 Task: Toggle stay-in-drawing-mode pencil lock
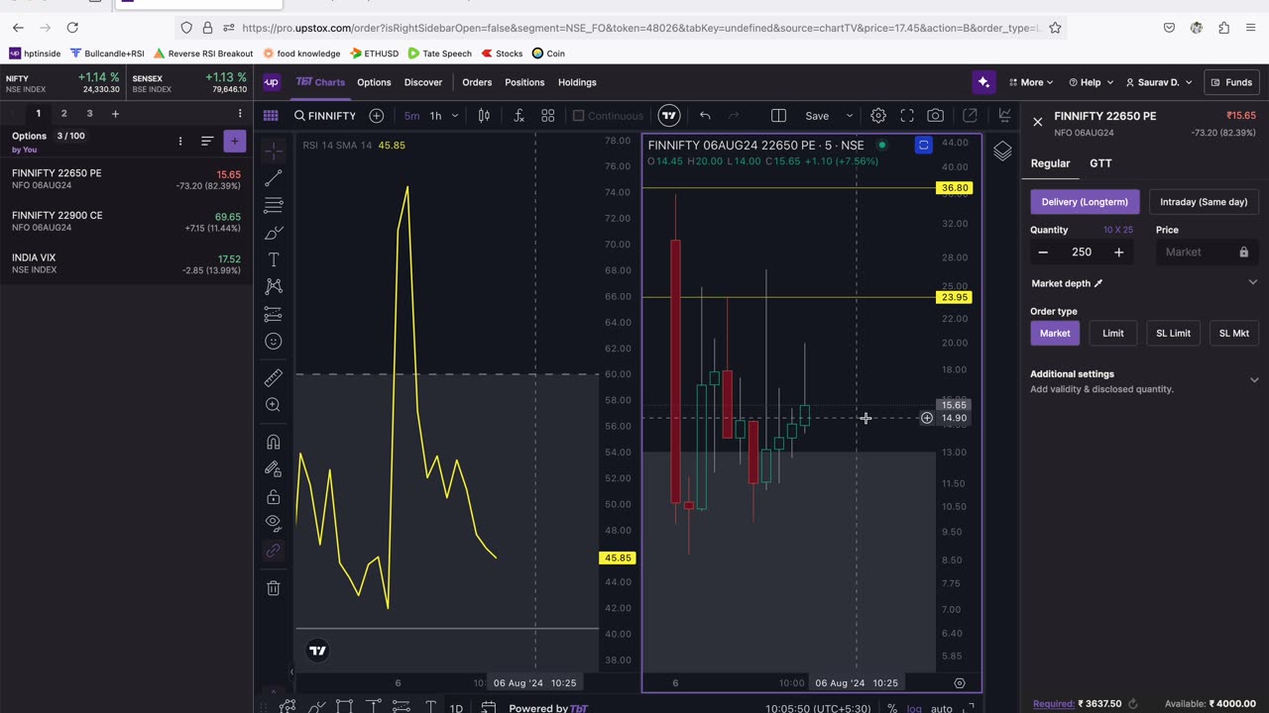(x=274, y=469)
